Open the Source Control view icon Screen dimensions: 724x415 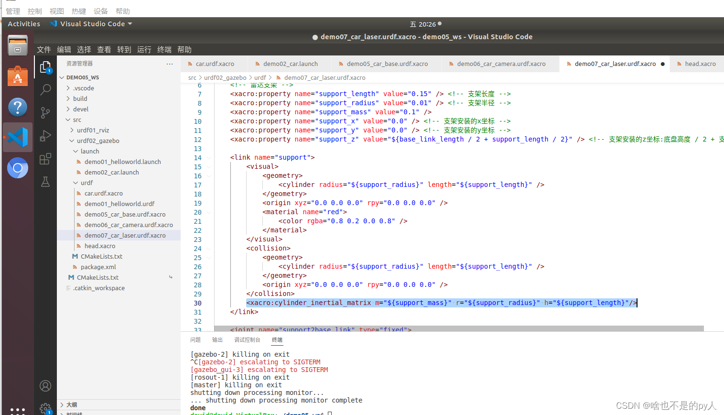(45, 112)
